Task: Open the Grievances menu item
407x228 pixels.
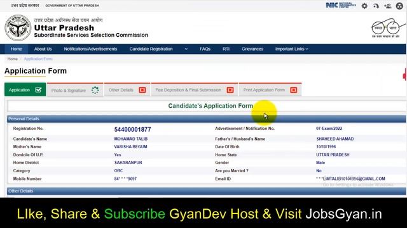Action: [x=252, y=49]
